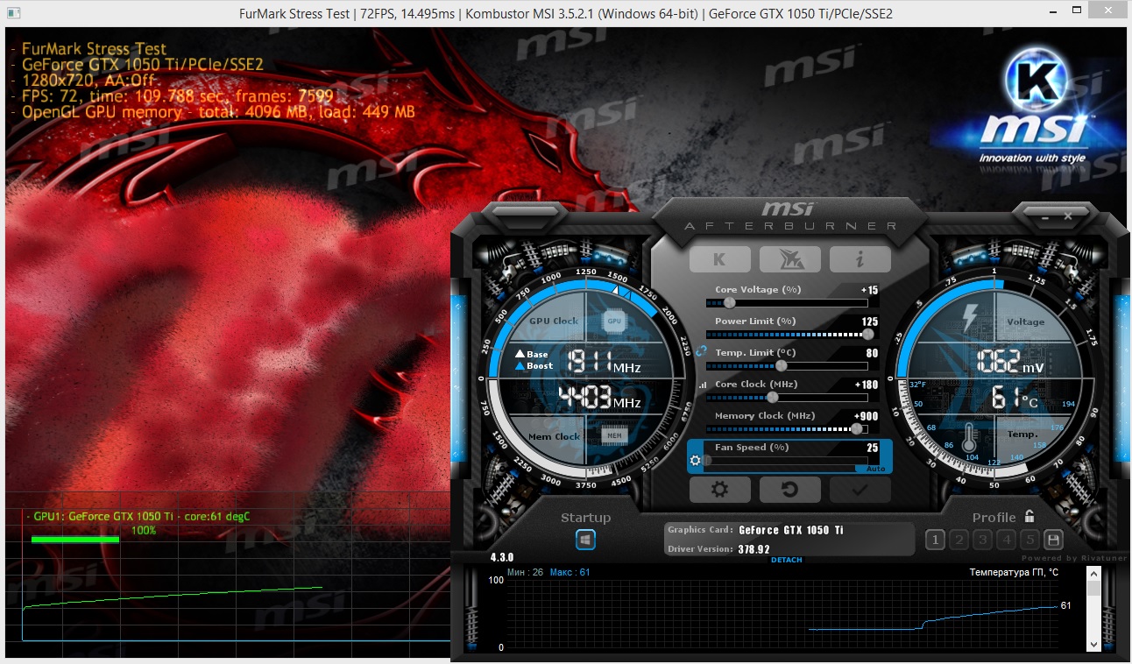The height and width of the screenshot is (664, 1132).
Task: Click the Boost legend triangle in GPU gauge
Action: click(x=520, y=365)
